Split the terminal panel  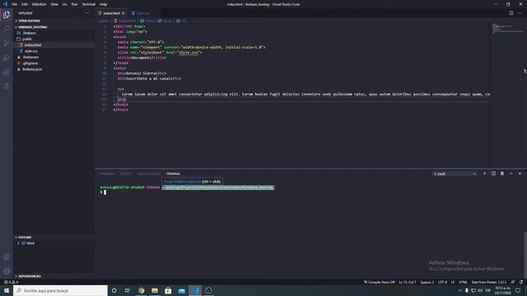coord(493,173)
